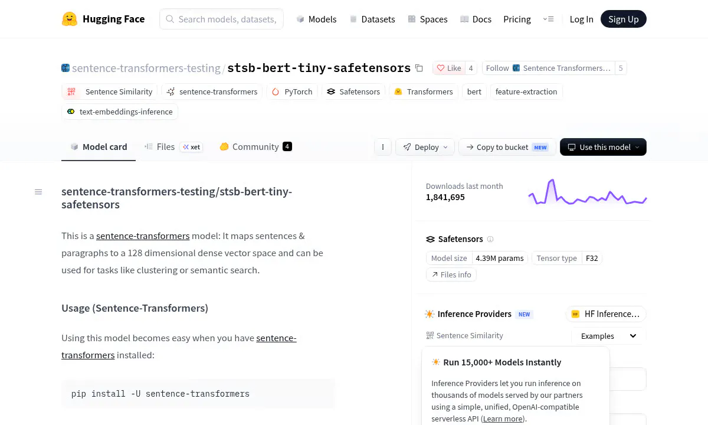Screen dimensions: 708x425
Task: Click Log In
Action: (x=581, y=19)
